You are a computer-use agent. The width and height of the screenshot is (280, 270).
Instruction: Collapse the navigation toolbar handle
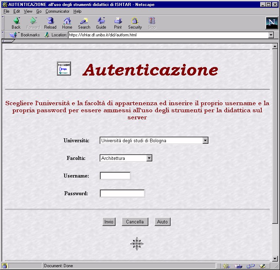3,23
